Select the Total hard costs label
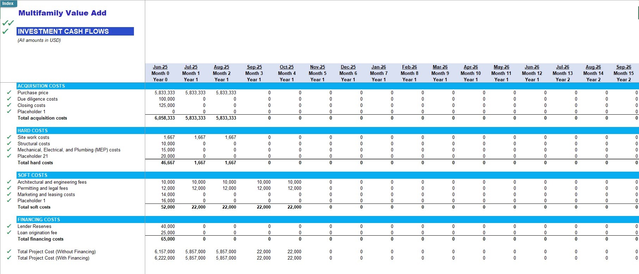 point(35,163)
